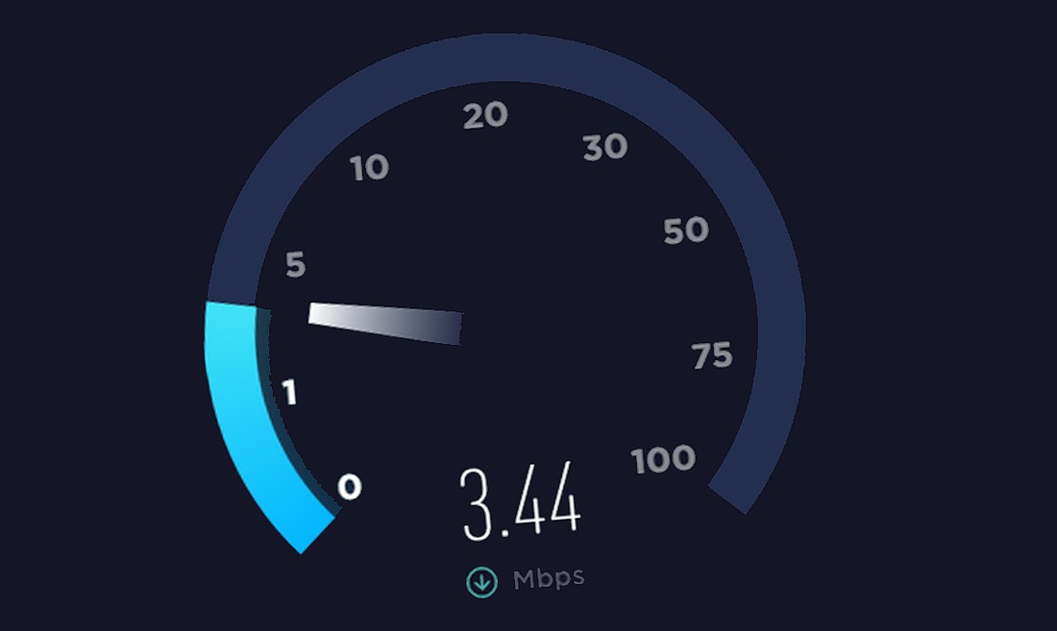Click the right end of the gauge arc
The width and height of the screenshot is (1057, 631).
tap(728, 499)
